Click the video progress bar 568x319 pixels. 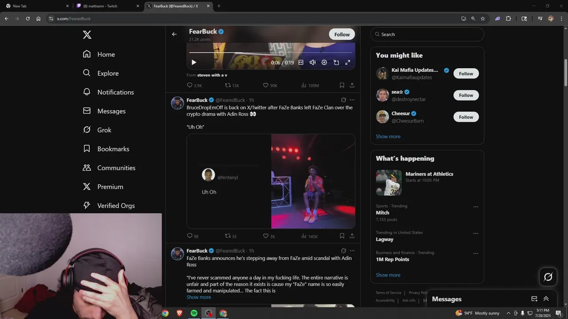pos(271,53)
